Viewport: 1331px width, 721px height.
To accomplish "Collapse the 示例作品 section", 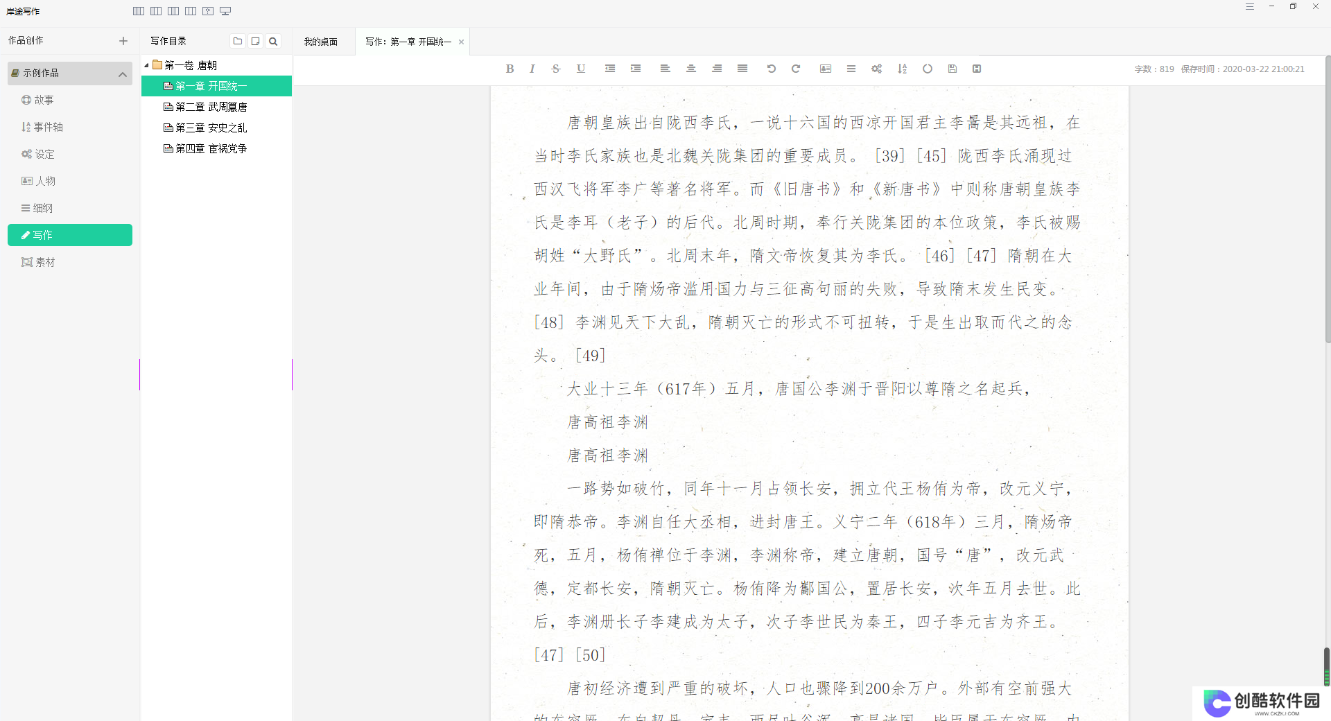I will tap(123, 73).
